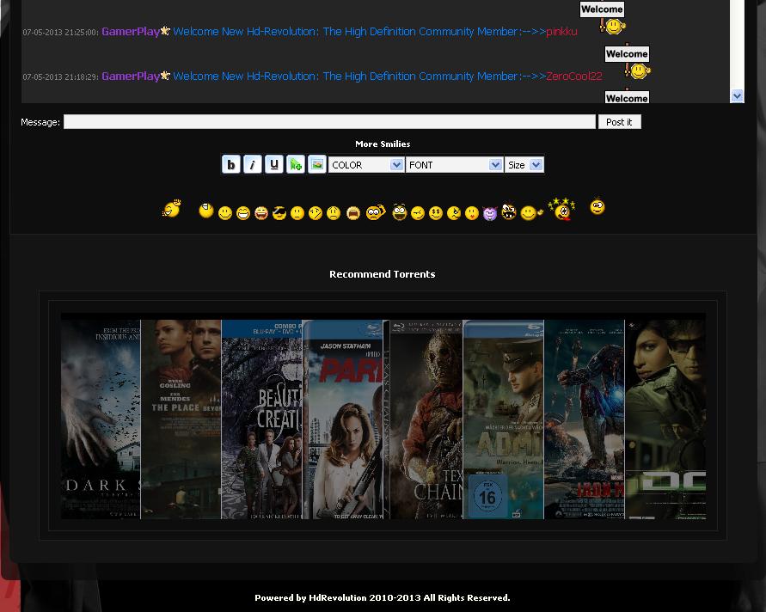Insert the white-toothed big grin smiley
The image size is (766, 612).
click(243, 213)
